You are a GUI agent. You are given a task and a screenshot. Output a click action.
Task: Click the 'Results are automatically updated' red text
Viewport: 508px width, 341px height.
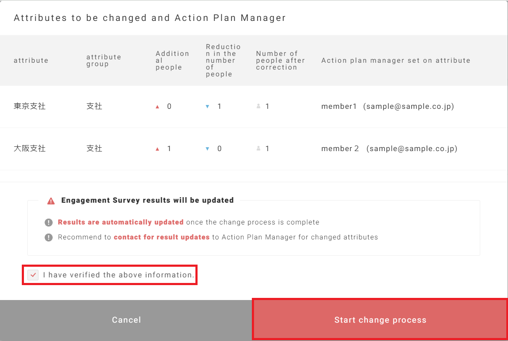121,222
